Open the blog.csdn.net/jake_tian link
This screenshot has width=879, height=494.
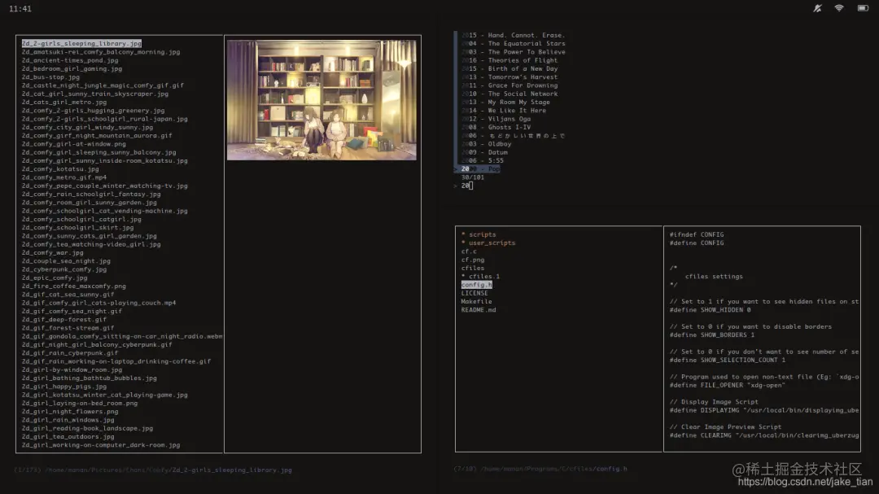click(x=805, y=482)
